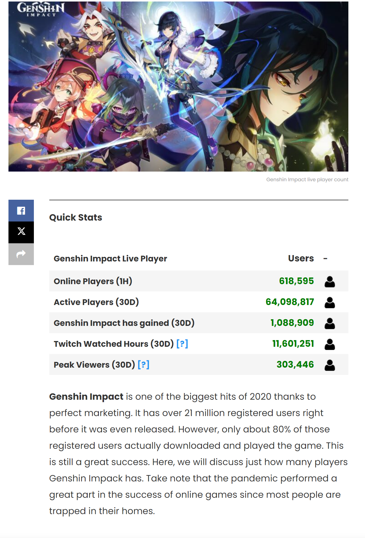Click the Genshin Impact Live Player header
This screenshot has height=538, width=365.
click(110, 259)
